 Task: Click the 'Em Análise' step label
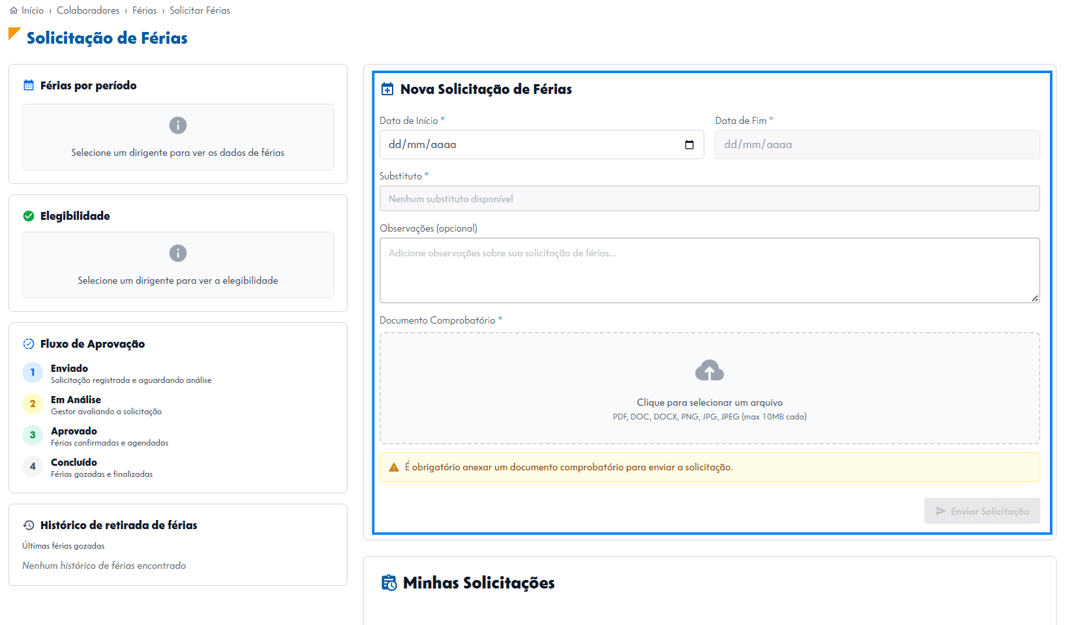[x=76, y=400]
